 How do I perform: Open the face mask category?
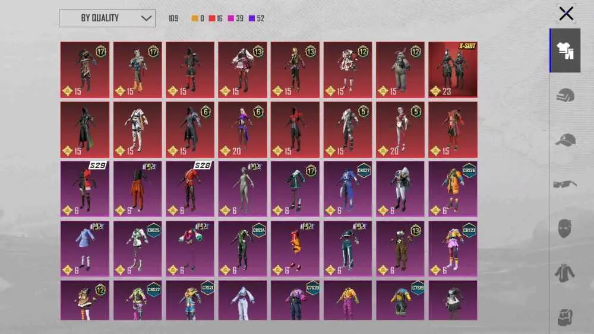coord(564,228)
